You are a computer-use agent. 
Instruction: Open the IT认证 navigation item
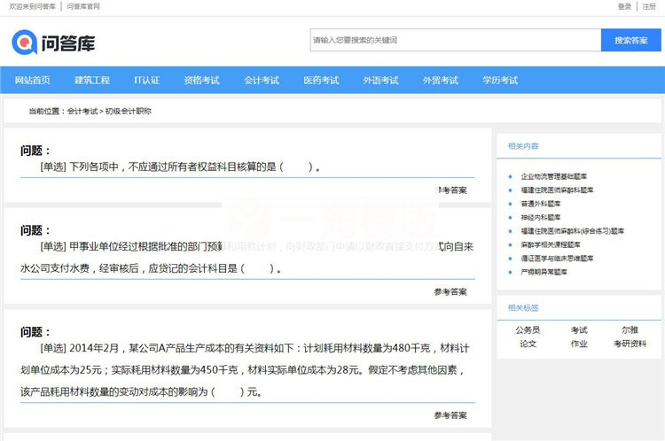(x=147, y=81)
